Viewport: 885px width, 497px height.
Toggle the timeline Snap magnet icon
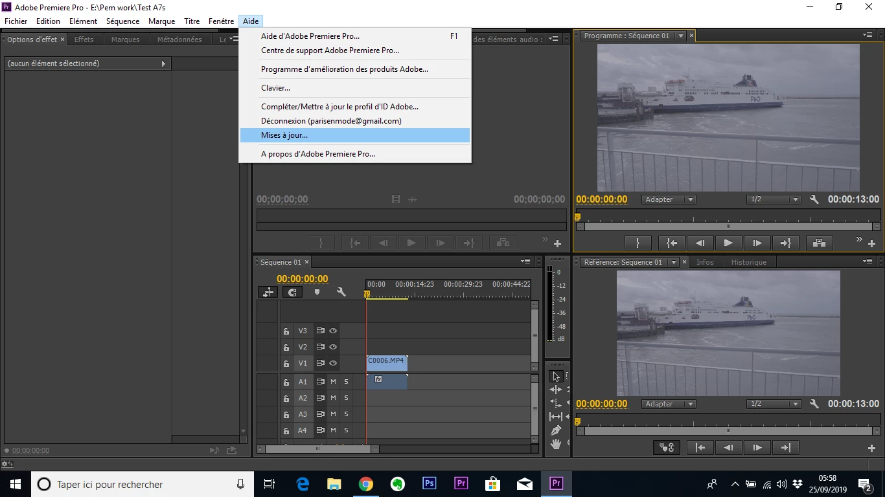(292, 292)
